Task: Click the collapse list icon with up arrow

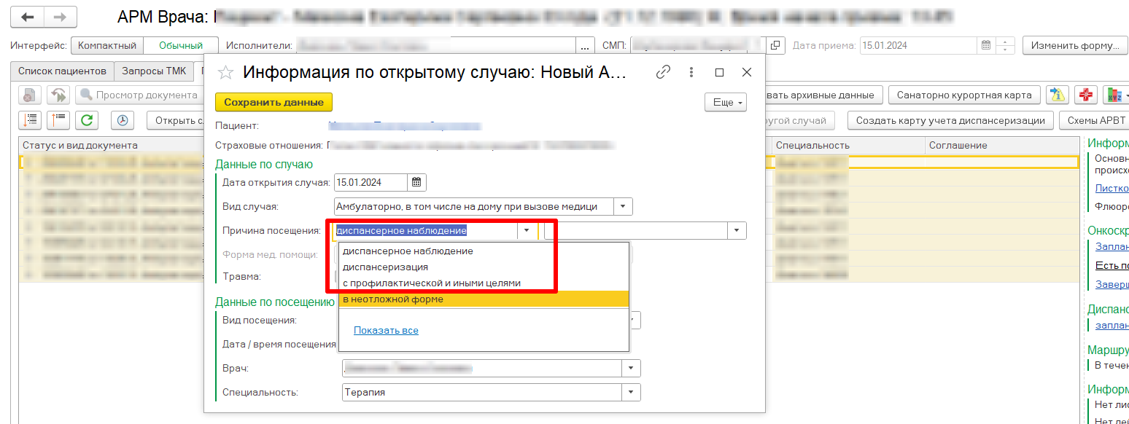Action: coord(58,120)
